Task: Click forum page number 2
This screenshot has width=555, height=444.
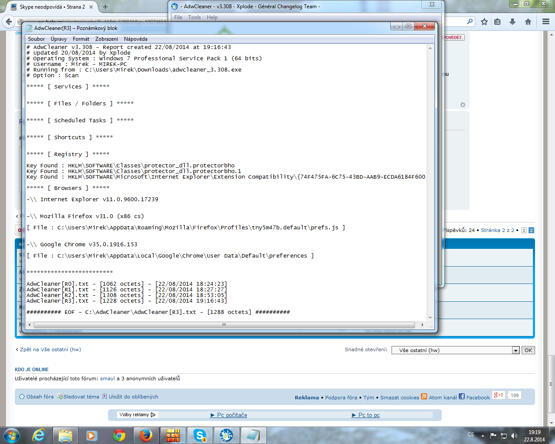Action: (x=531, y=231)
